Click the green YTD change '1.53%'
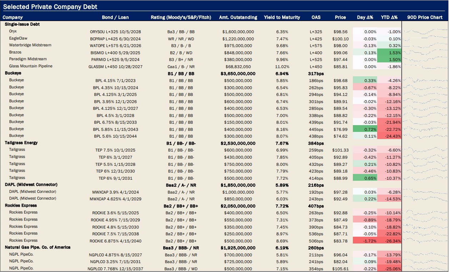 tap(389, 53)
